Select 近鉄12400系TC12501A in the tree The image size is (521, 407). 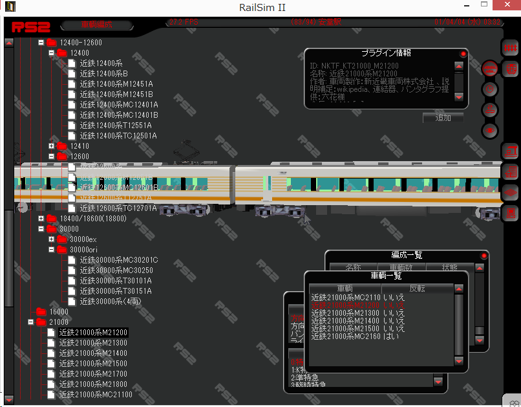coord(118,136)
